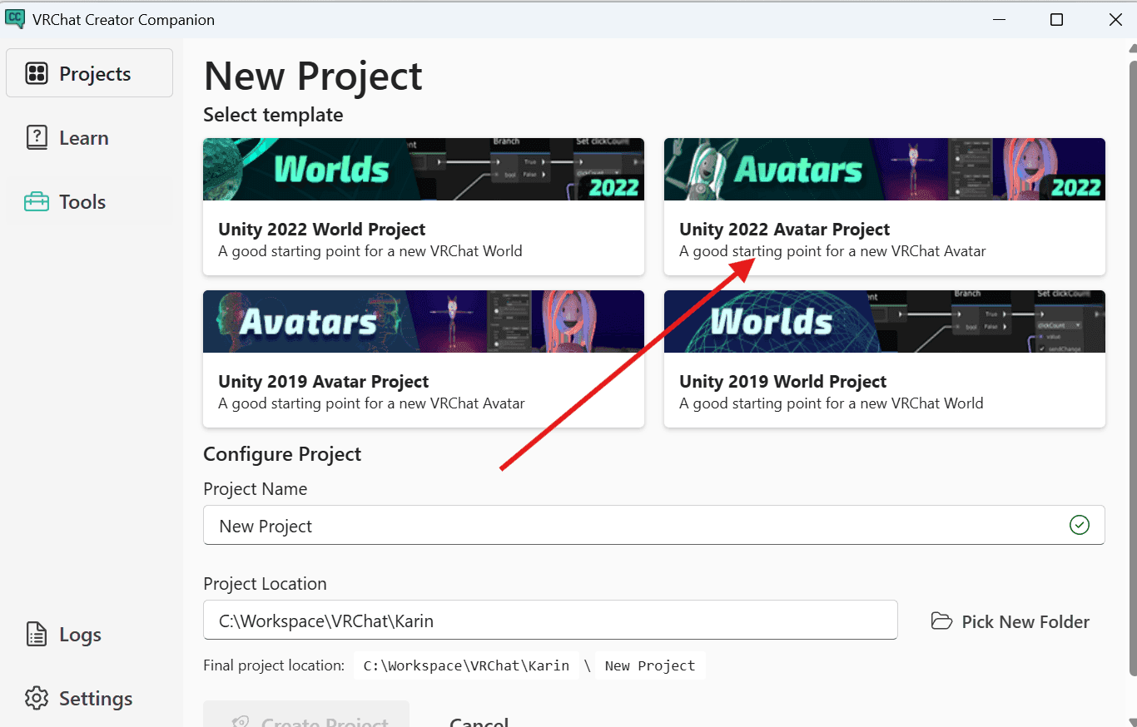Select the Projects grid icon in the sidebar
Screen dimensions: 1137x727
click(x=37, y=72)
